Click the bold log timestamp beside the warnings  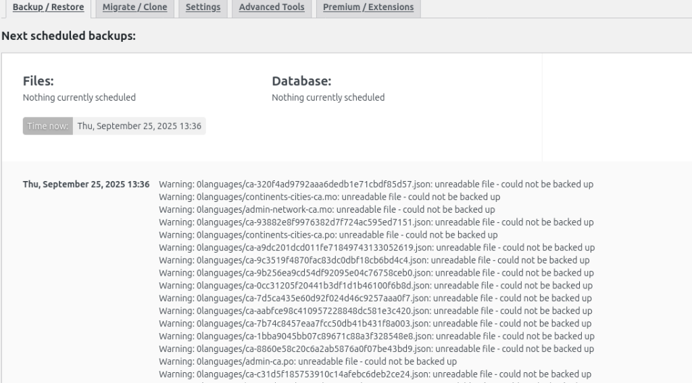86,184
